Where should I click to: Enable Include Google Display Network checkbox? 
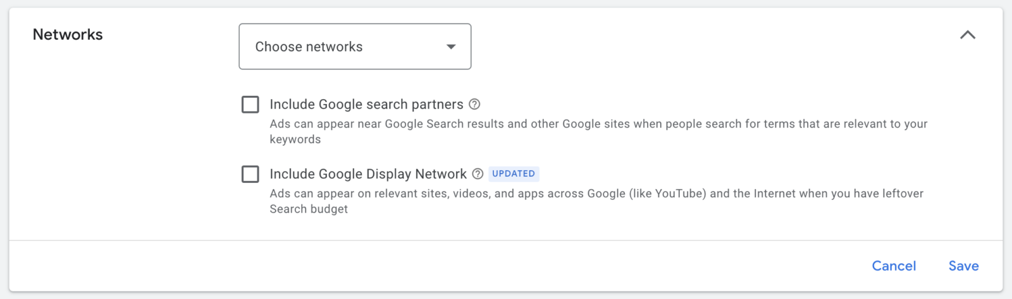point(250,174)
